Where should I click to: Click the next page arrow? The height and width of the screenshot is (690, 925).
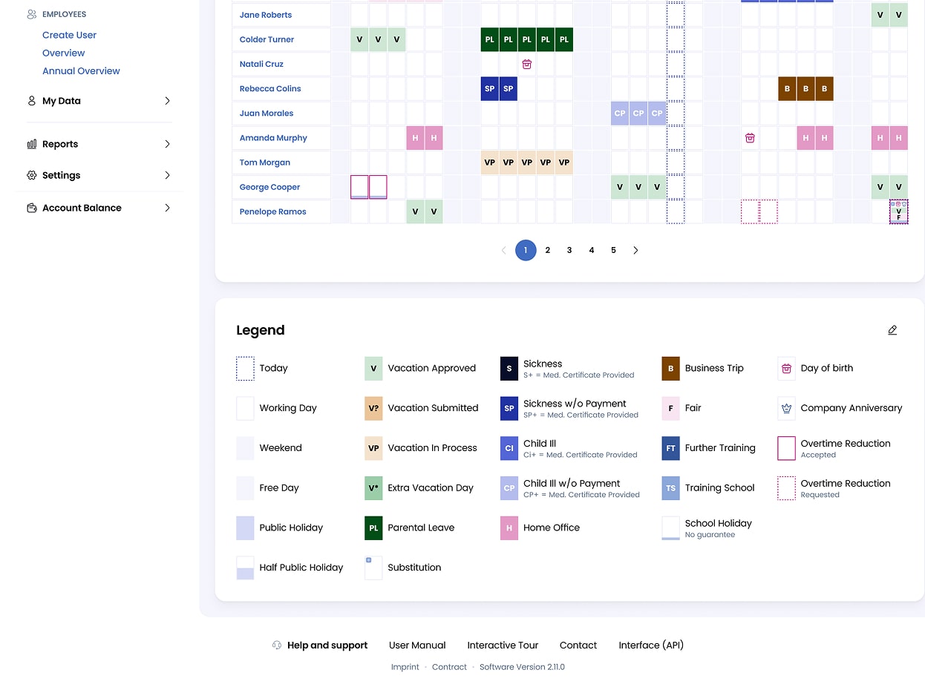635,250
